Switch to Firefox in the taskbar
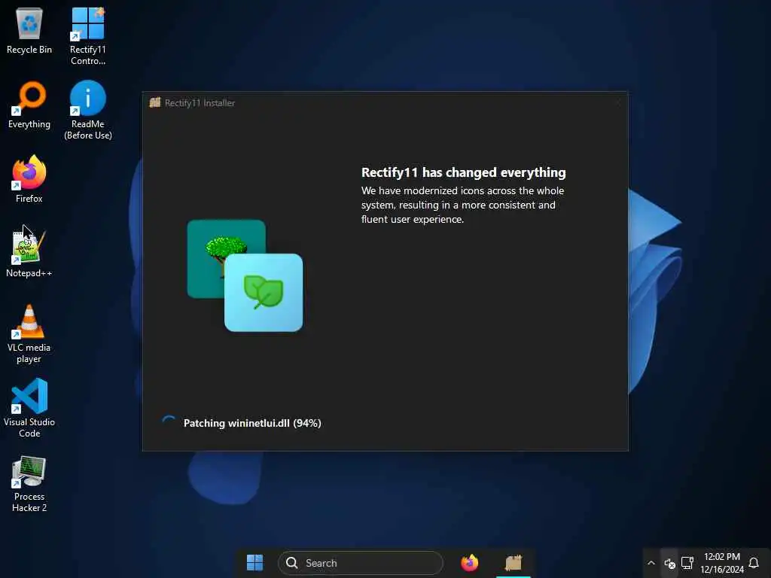This screenshot has width=771, height=578. coord(470,563)
